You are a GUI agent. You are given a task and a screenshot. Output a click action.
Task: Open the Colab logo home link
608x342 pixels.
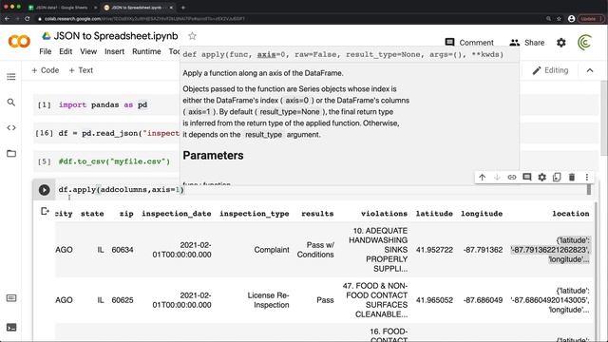(x=19, y=42)
